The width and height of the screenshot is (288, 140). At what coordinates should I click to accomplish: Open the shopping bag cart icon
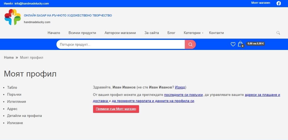240,44
